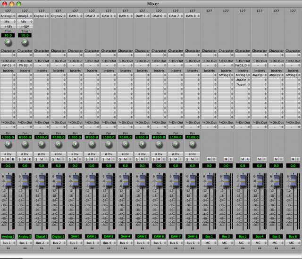302x259 pixels.
Task: Click the 0.0 gain readout on Digital 1
Action: (x=42, y=166)
